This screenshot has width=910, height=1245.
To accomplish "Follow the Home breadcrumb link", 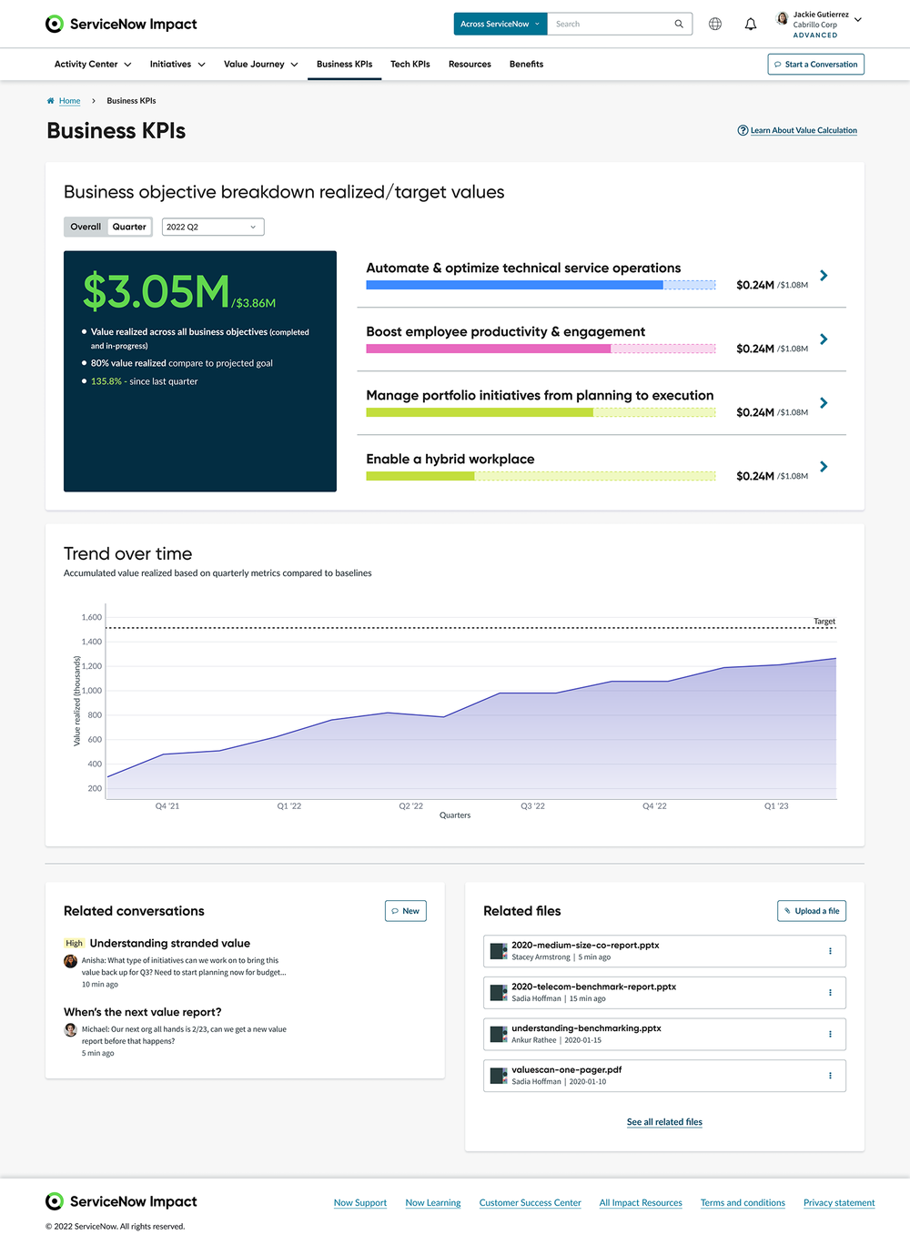I will 69,101.
